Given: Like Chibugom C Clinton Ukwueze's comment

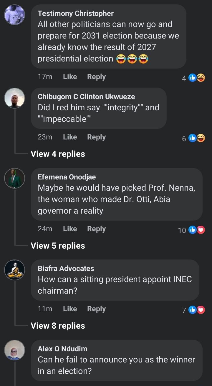Looking at the screenshot, I should (70, 137).
